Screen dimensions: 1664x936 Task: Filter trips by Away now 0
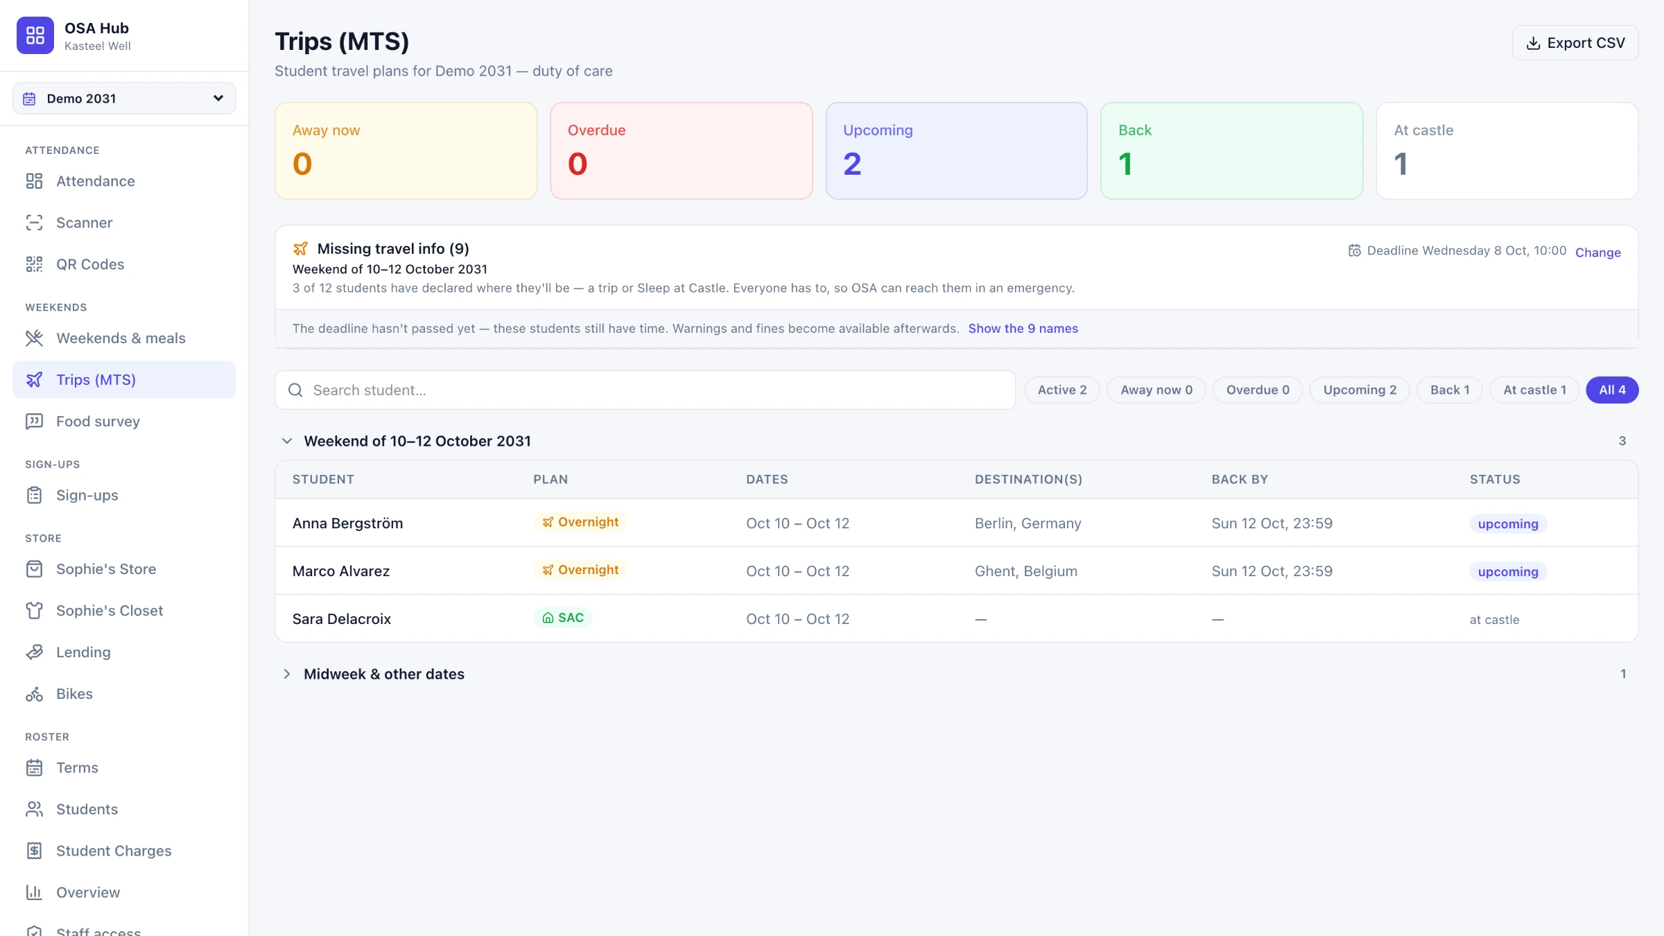(x=1156, y=390)
